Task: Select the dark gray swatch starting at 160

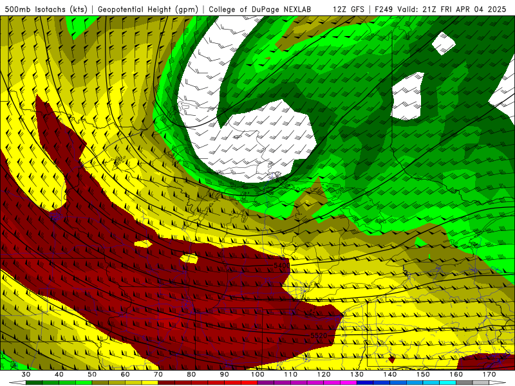Action: (464, 383)
